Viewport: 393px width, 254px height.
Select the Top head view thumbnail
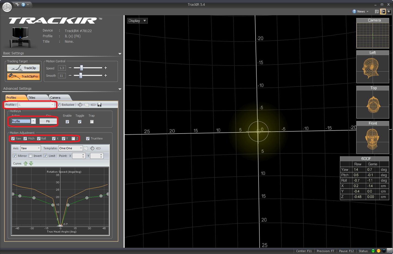coord(373,102)
